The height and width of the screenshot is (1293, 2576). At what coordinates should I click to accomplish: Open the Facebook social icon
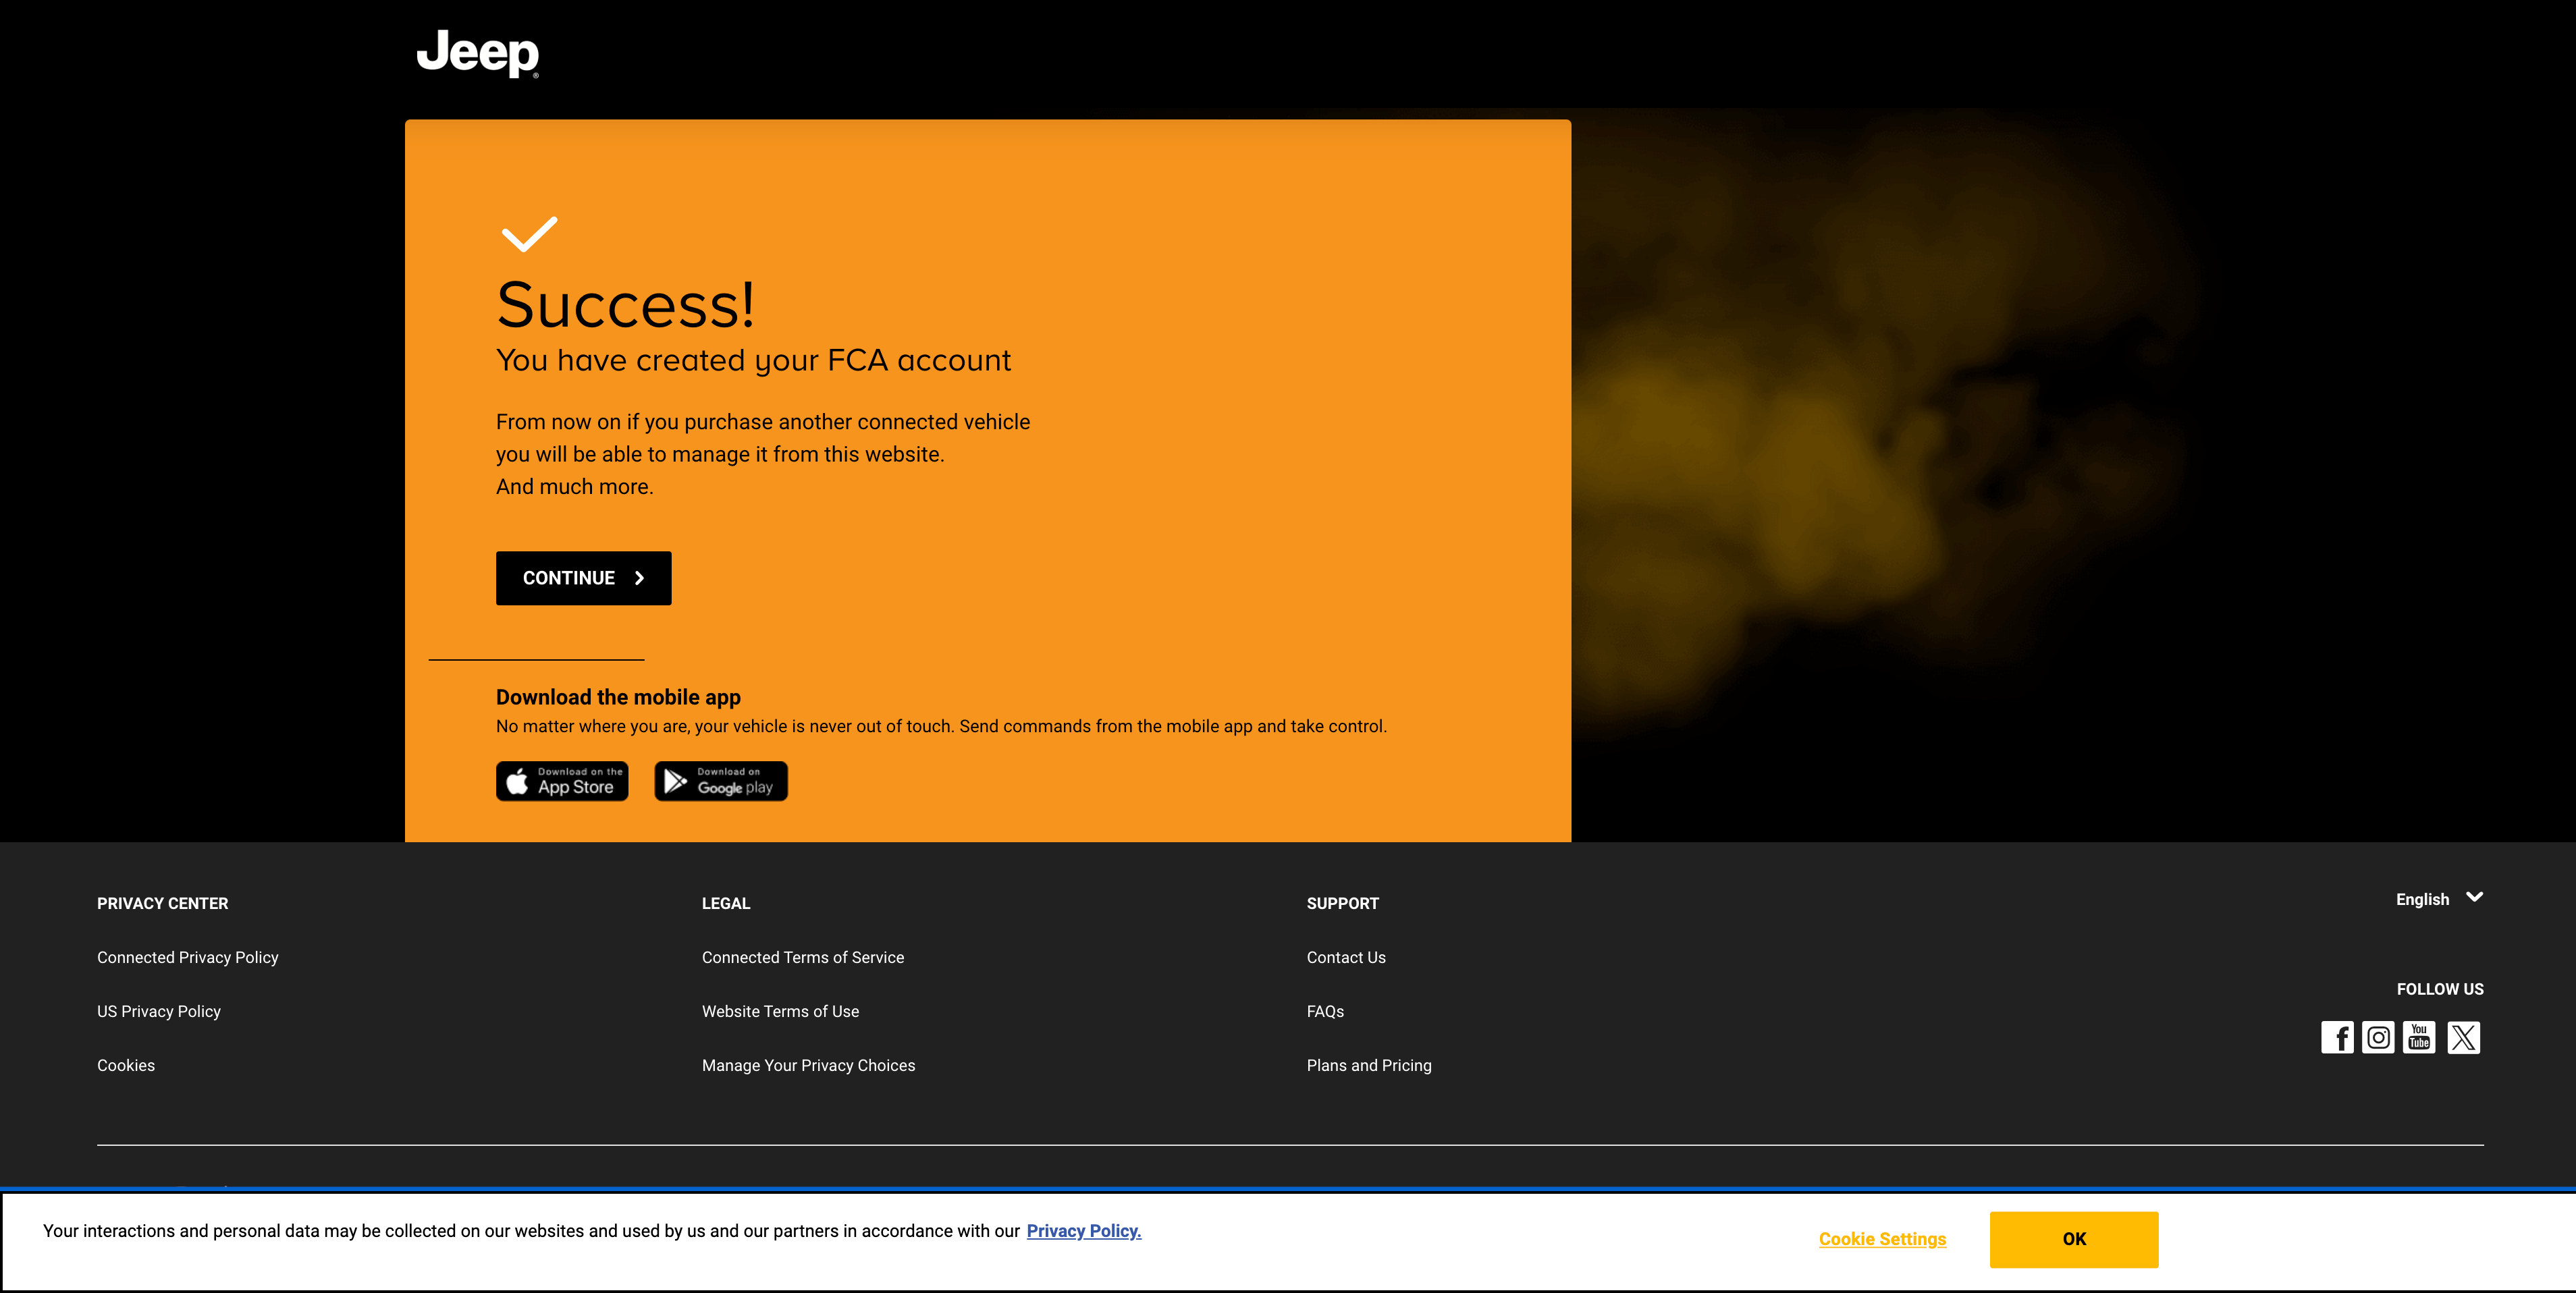tap(2337, 1037)
